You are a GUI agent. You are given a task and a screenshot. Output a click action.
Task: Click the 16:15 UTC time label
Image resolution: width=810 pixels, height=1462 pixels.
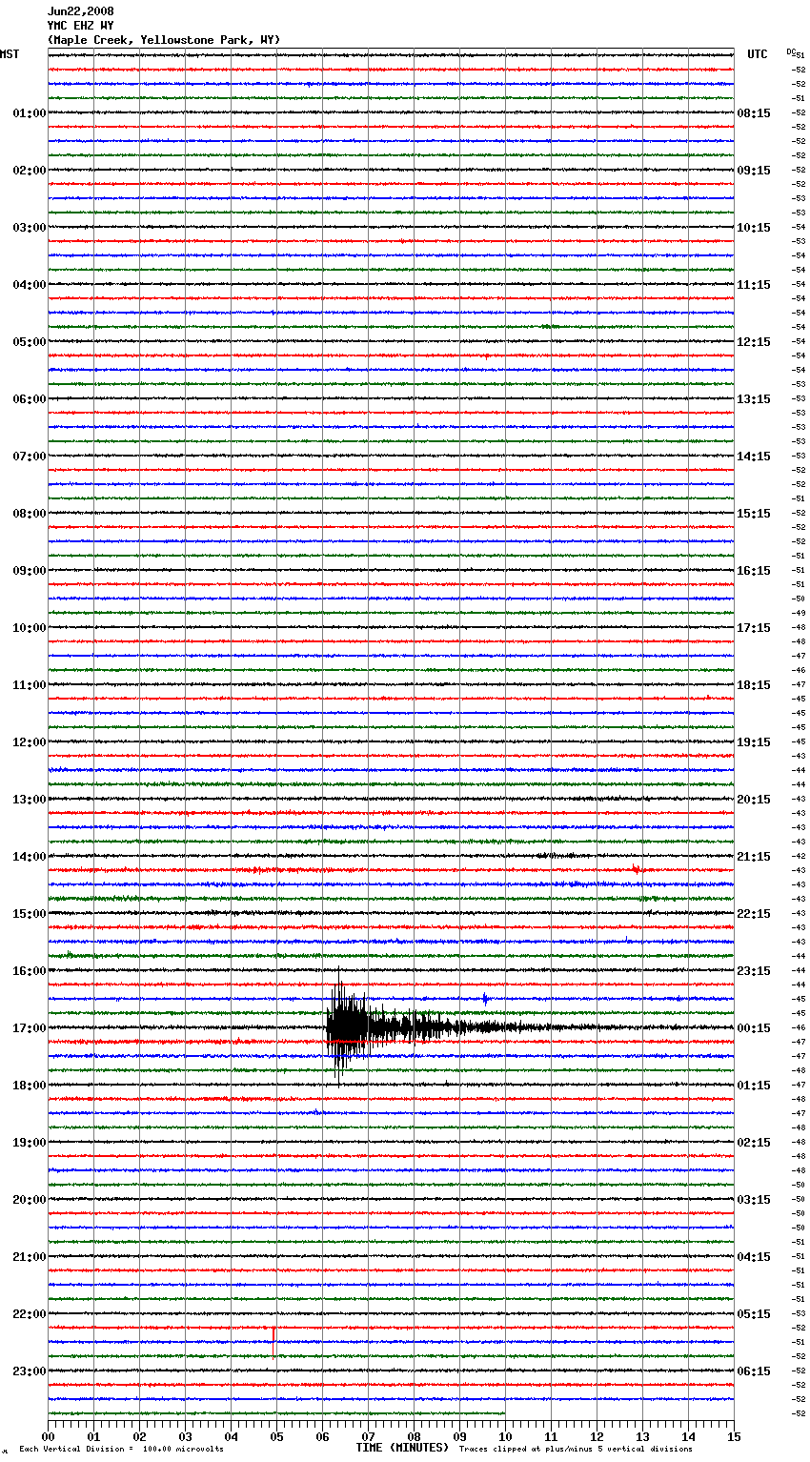[754, 571]
